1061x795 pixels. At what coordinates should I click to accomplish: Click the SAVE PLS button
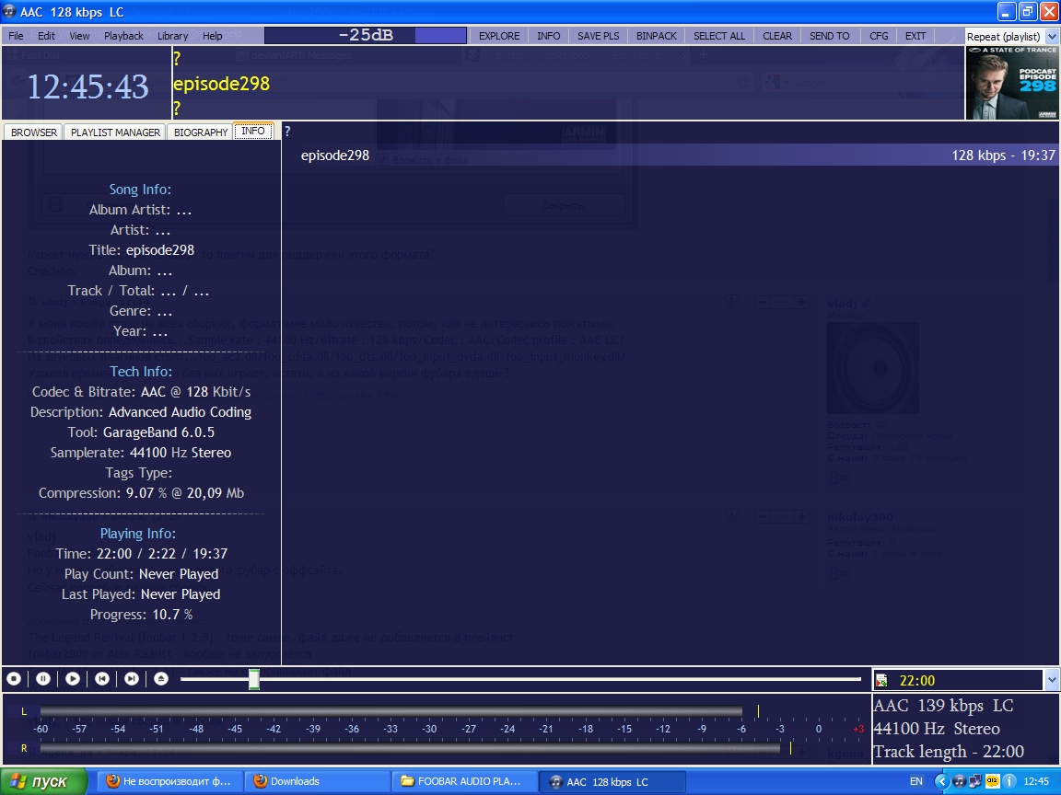tap(598, 36)
